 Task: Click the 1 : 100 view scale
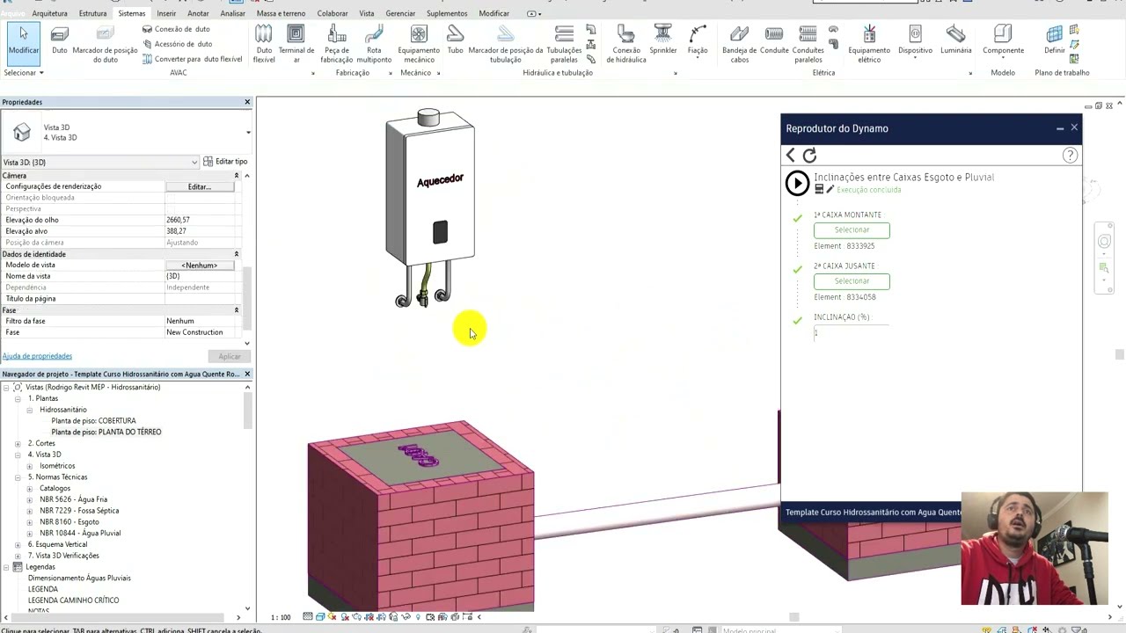pos(281,617)
